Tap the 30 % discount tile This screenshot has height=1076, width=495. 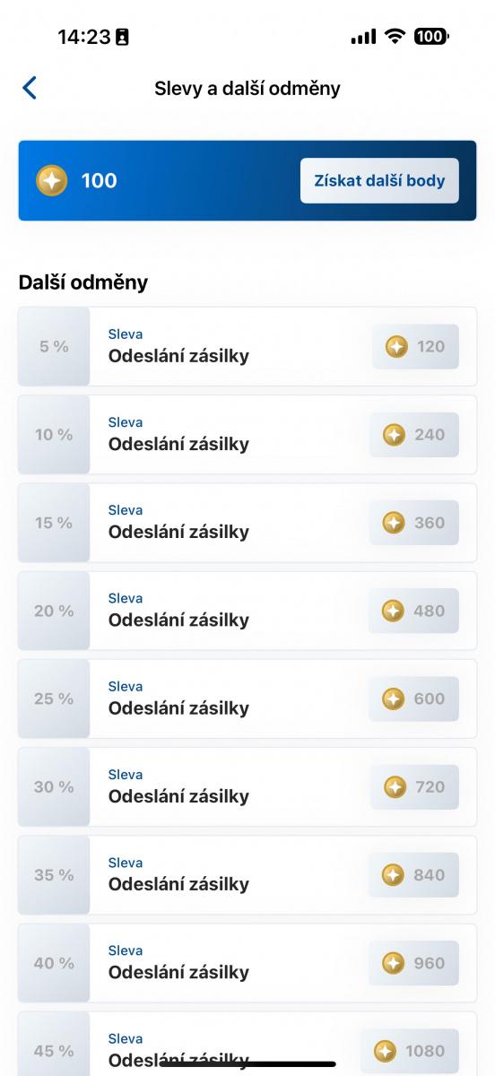[x=54, y=787]
